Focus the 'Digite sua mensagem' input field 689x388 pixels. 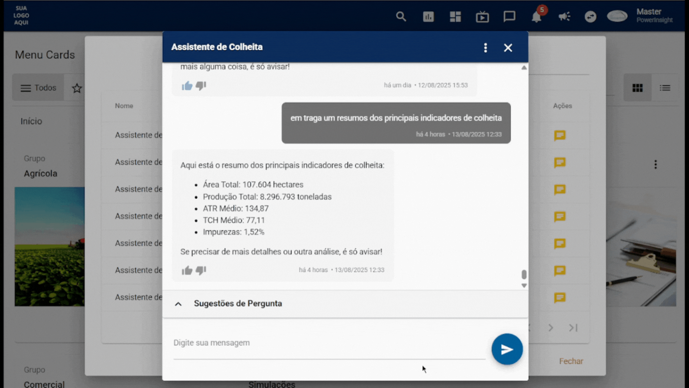(329, 343)
